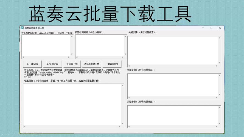Click inside the 输出链接 output text area

(x=72, y=104)
